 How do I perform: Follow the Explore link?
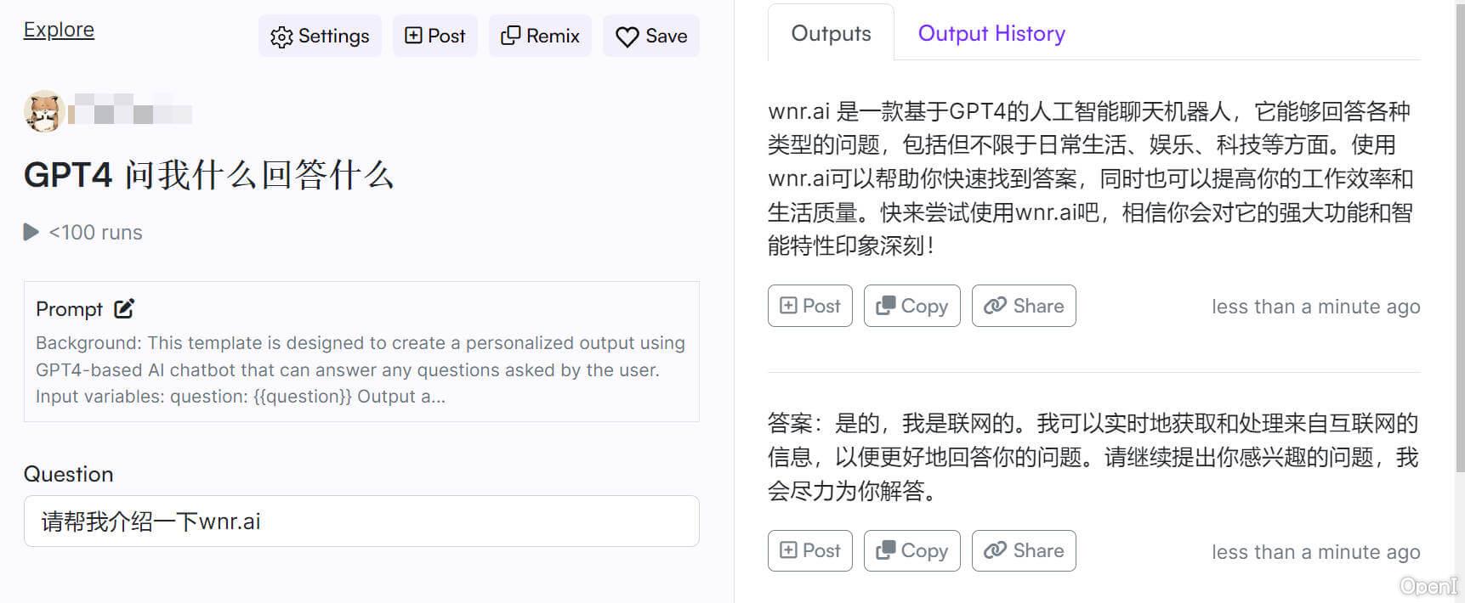[x=59, y=30]
